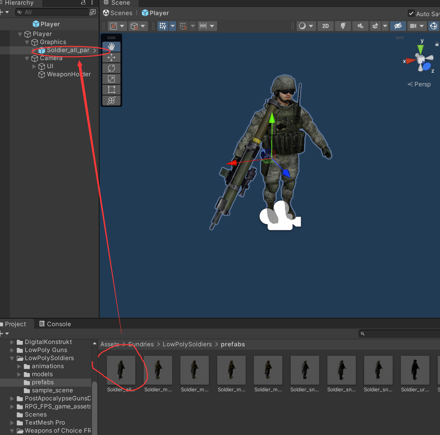The image size is (440, 435).
Task: Select WeaponHolder in the Hierarchy
Action: tap(69, 74)
